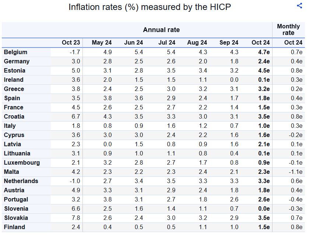Click Malta's monthly rate -1.1e

295,172
